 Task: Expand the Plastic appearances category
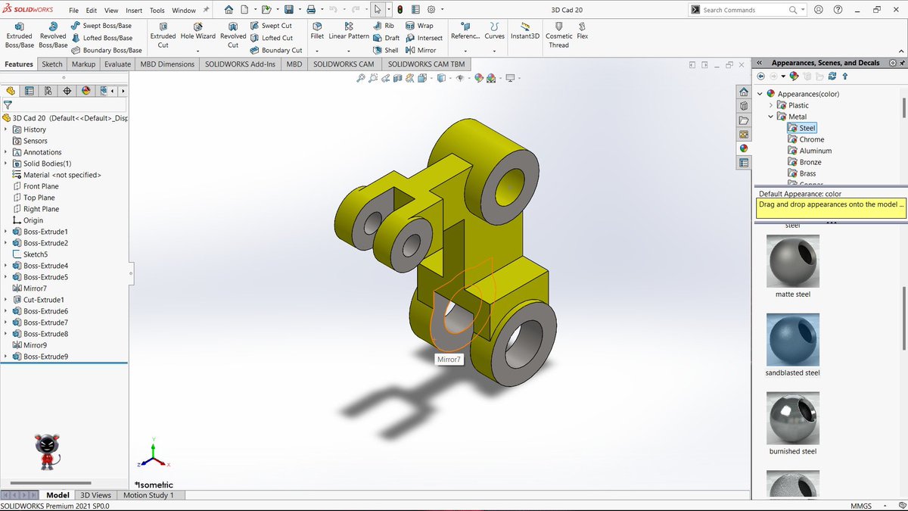pyautogui.click(x=771, y=104)
